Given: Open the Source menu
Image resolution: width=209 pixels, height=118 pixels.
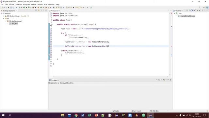Looking at the screenshot, I should [11, 5].
